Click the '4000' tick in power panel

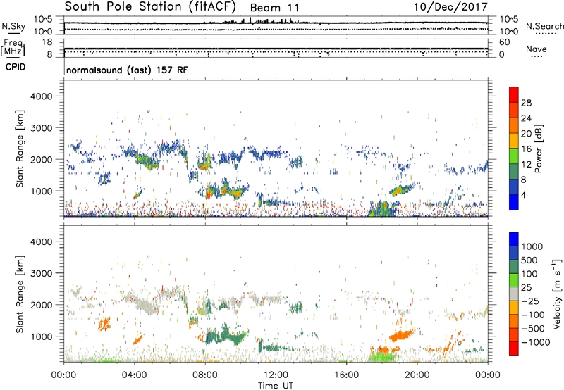(x=41, y=96)
